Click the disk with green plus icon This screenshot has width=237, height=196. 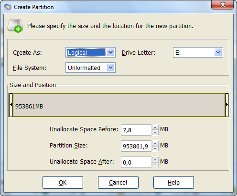coord(15,26)
